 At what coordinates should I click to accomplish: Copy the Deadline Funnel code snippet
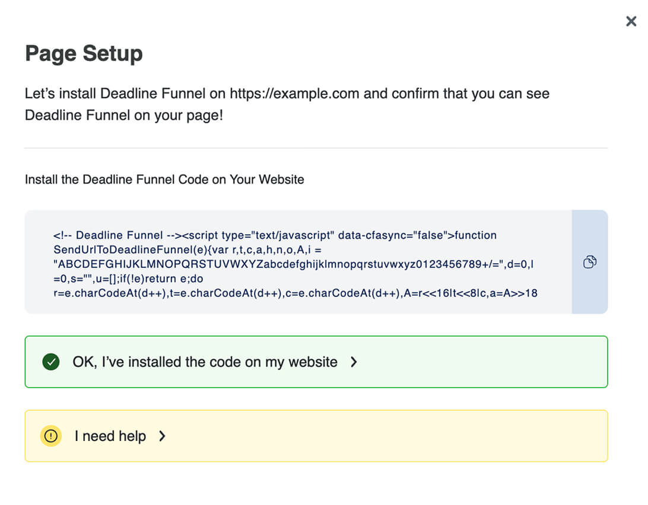[590, 262]
